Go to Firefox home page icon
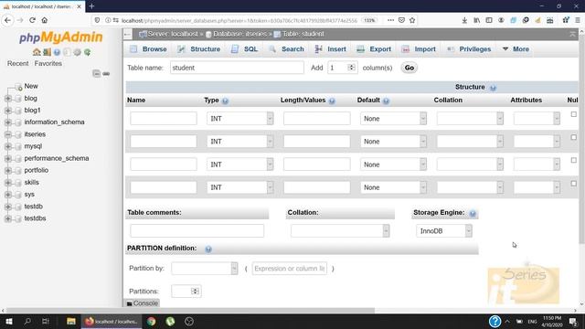Image resolution: width=585 pixels, height=329 pixels. (45, 20)
